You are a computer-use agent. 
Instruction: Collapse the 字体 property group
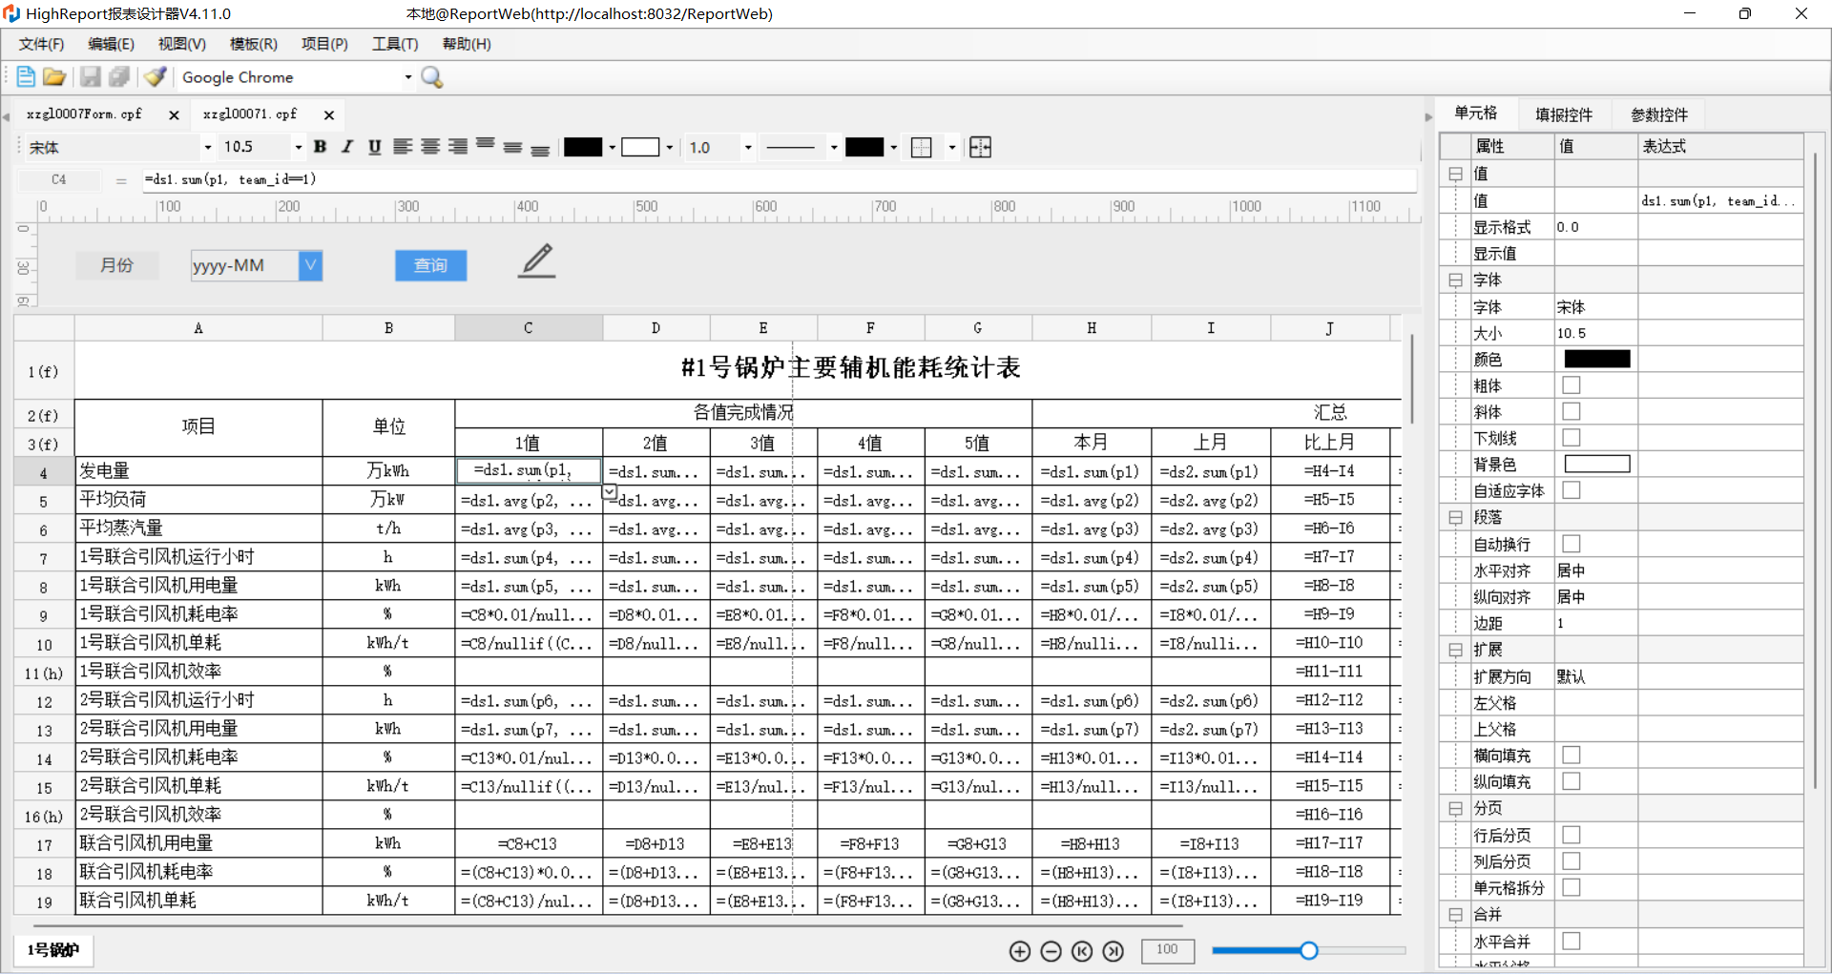[1455, 280]
